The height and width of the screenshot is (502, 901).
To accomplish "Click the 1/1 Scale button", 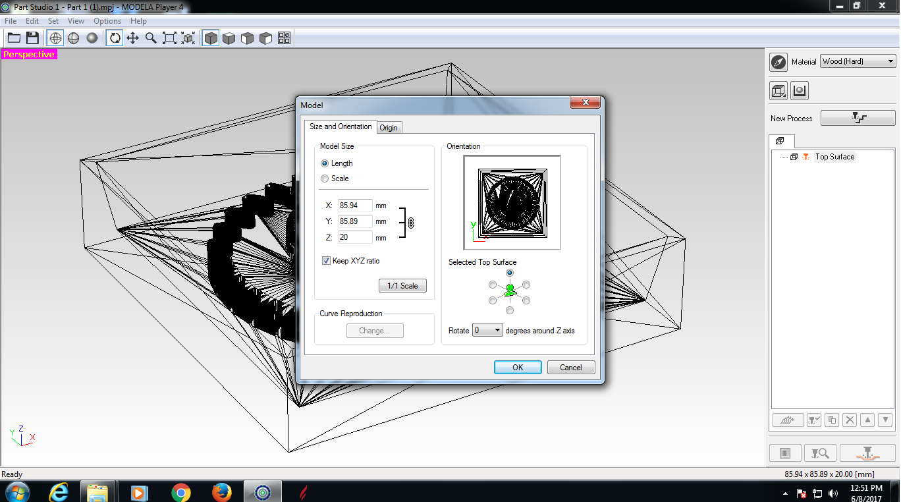I will [402, 286].
